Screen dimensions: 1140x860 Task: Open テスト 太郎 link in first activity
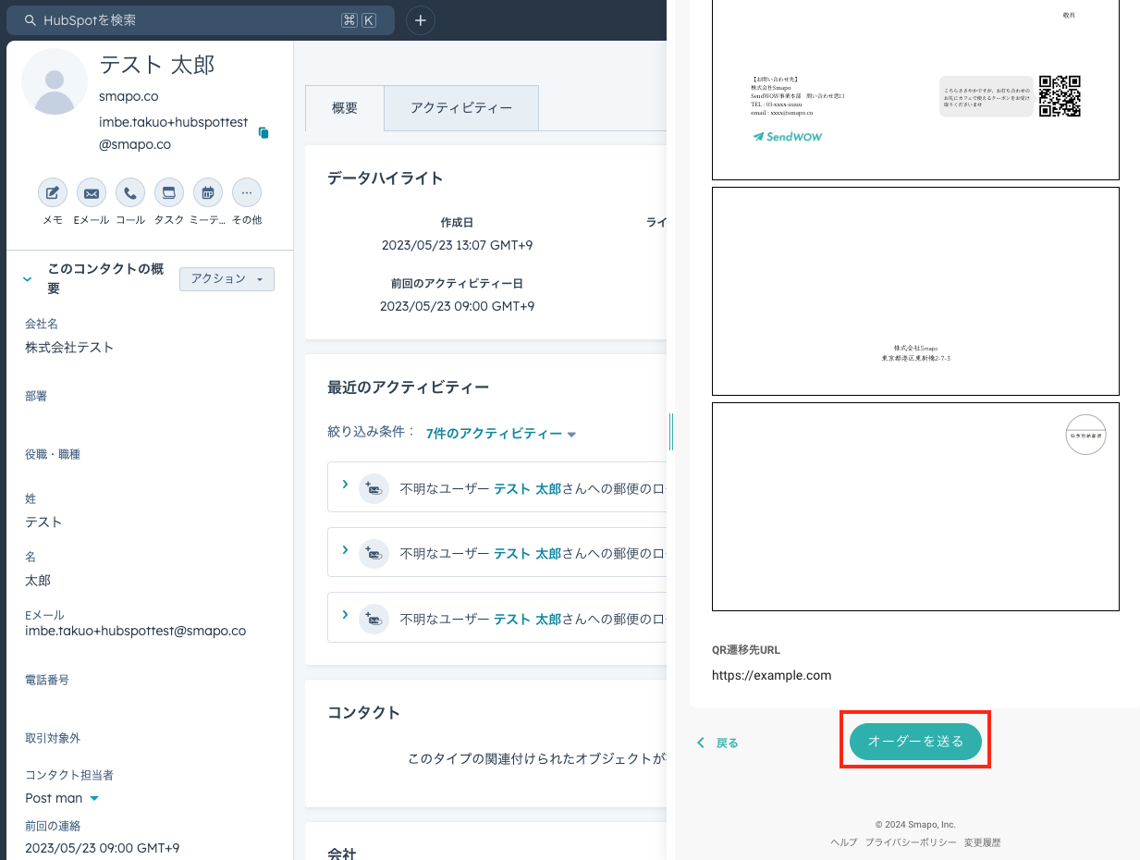click(527, 488)
